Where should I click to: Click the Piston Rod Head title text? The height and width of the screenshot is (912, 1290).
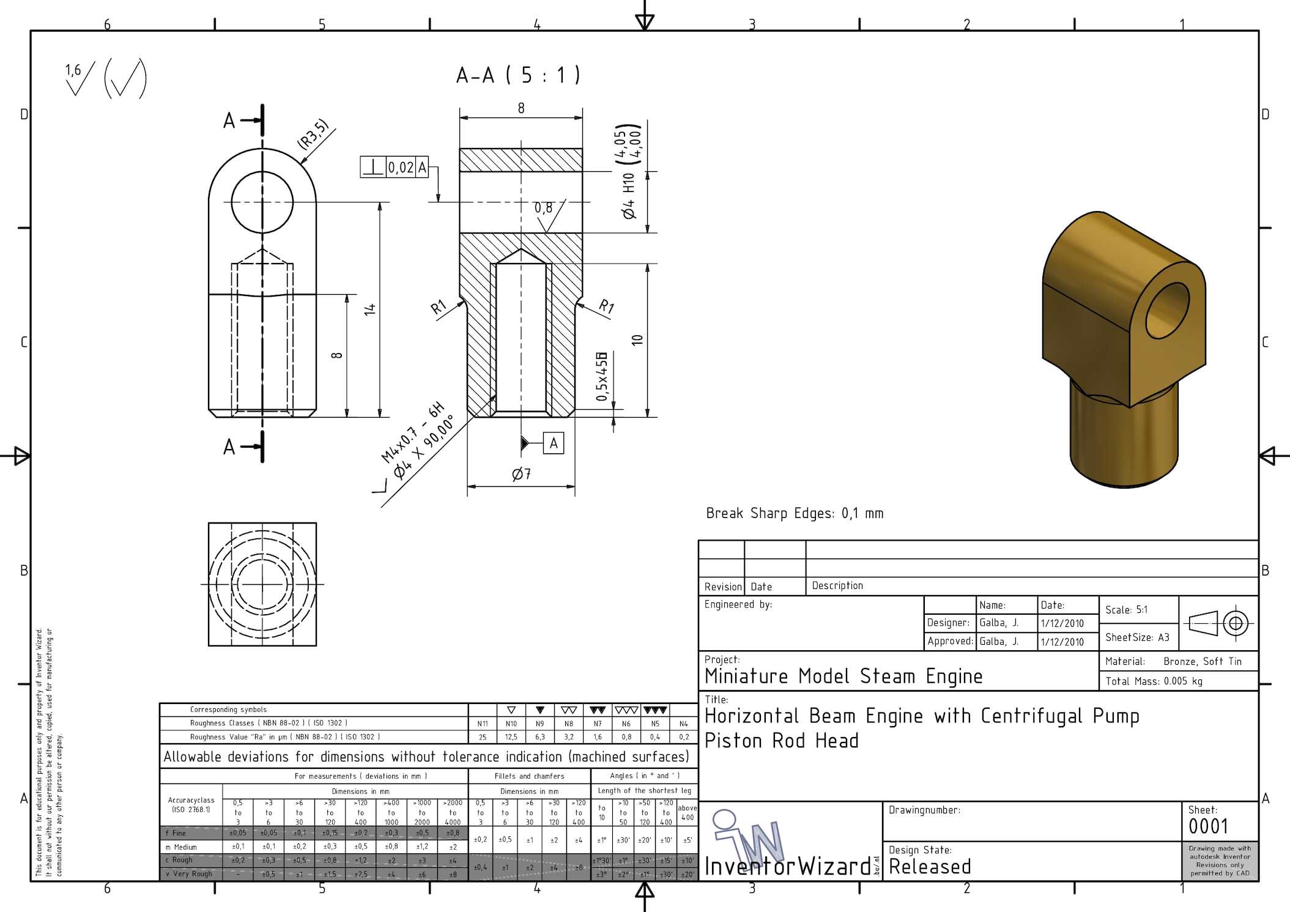781,741
